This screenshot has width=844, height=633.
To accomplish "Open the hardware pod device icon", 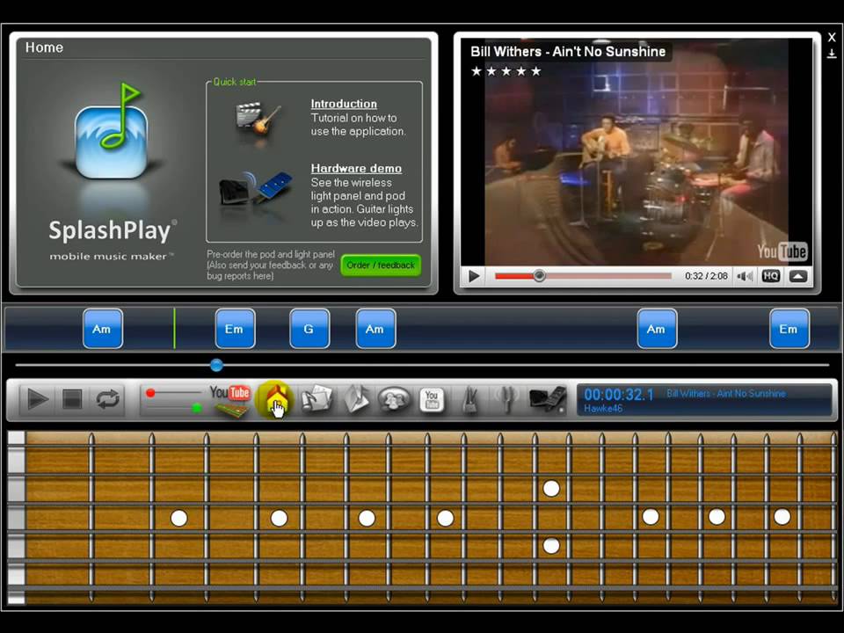I will click(547, 399).
